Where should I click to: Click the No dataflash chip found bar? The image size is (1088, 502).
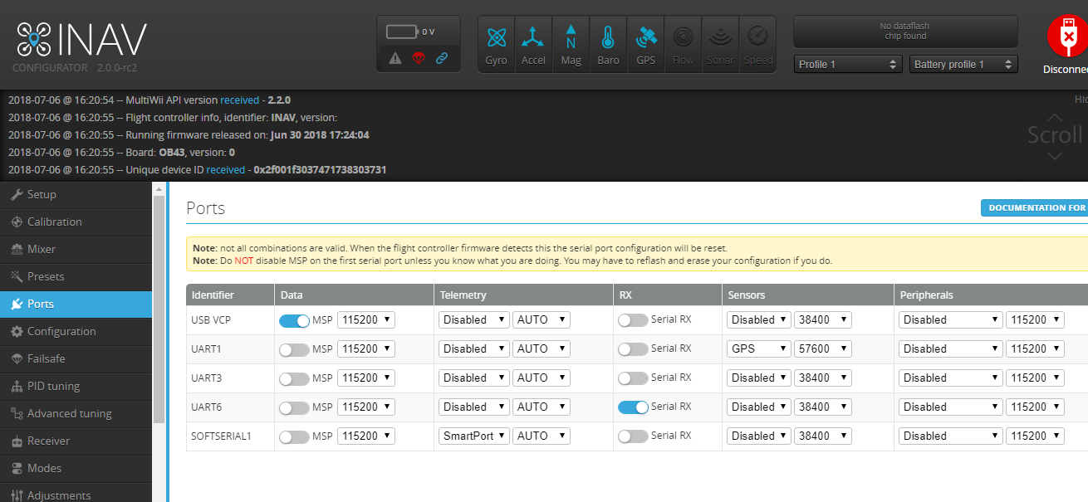click(x=905, y=32)
